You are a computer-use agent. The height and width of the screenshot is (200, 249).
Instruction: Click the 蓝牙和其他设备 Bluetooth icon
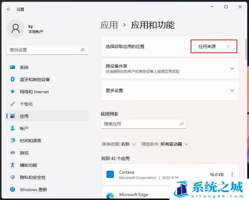13,80
